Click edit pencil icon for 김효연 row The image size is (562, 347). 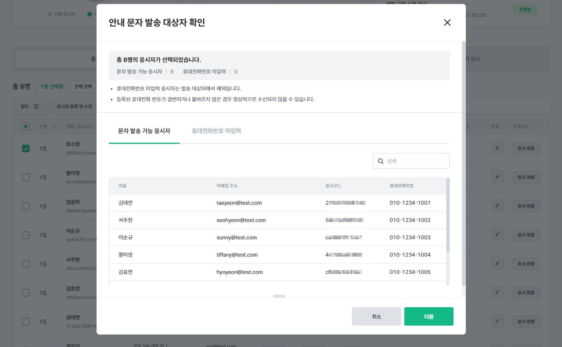point(497,292)
